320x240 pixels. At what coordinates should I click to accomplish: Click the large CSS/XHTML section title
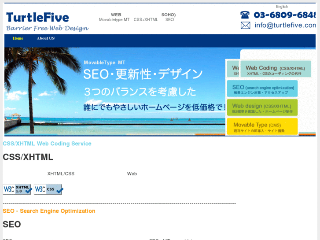28,157
